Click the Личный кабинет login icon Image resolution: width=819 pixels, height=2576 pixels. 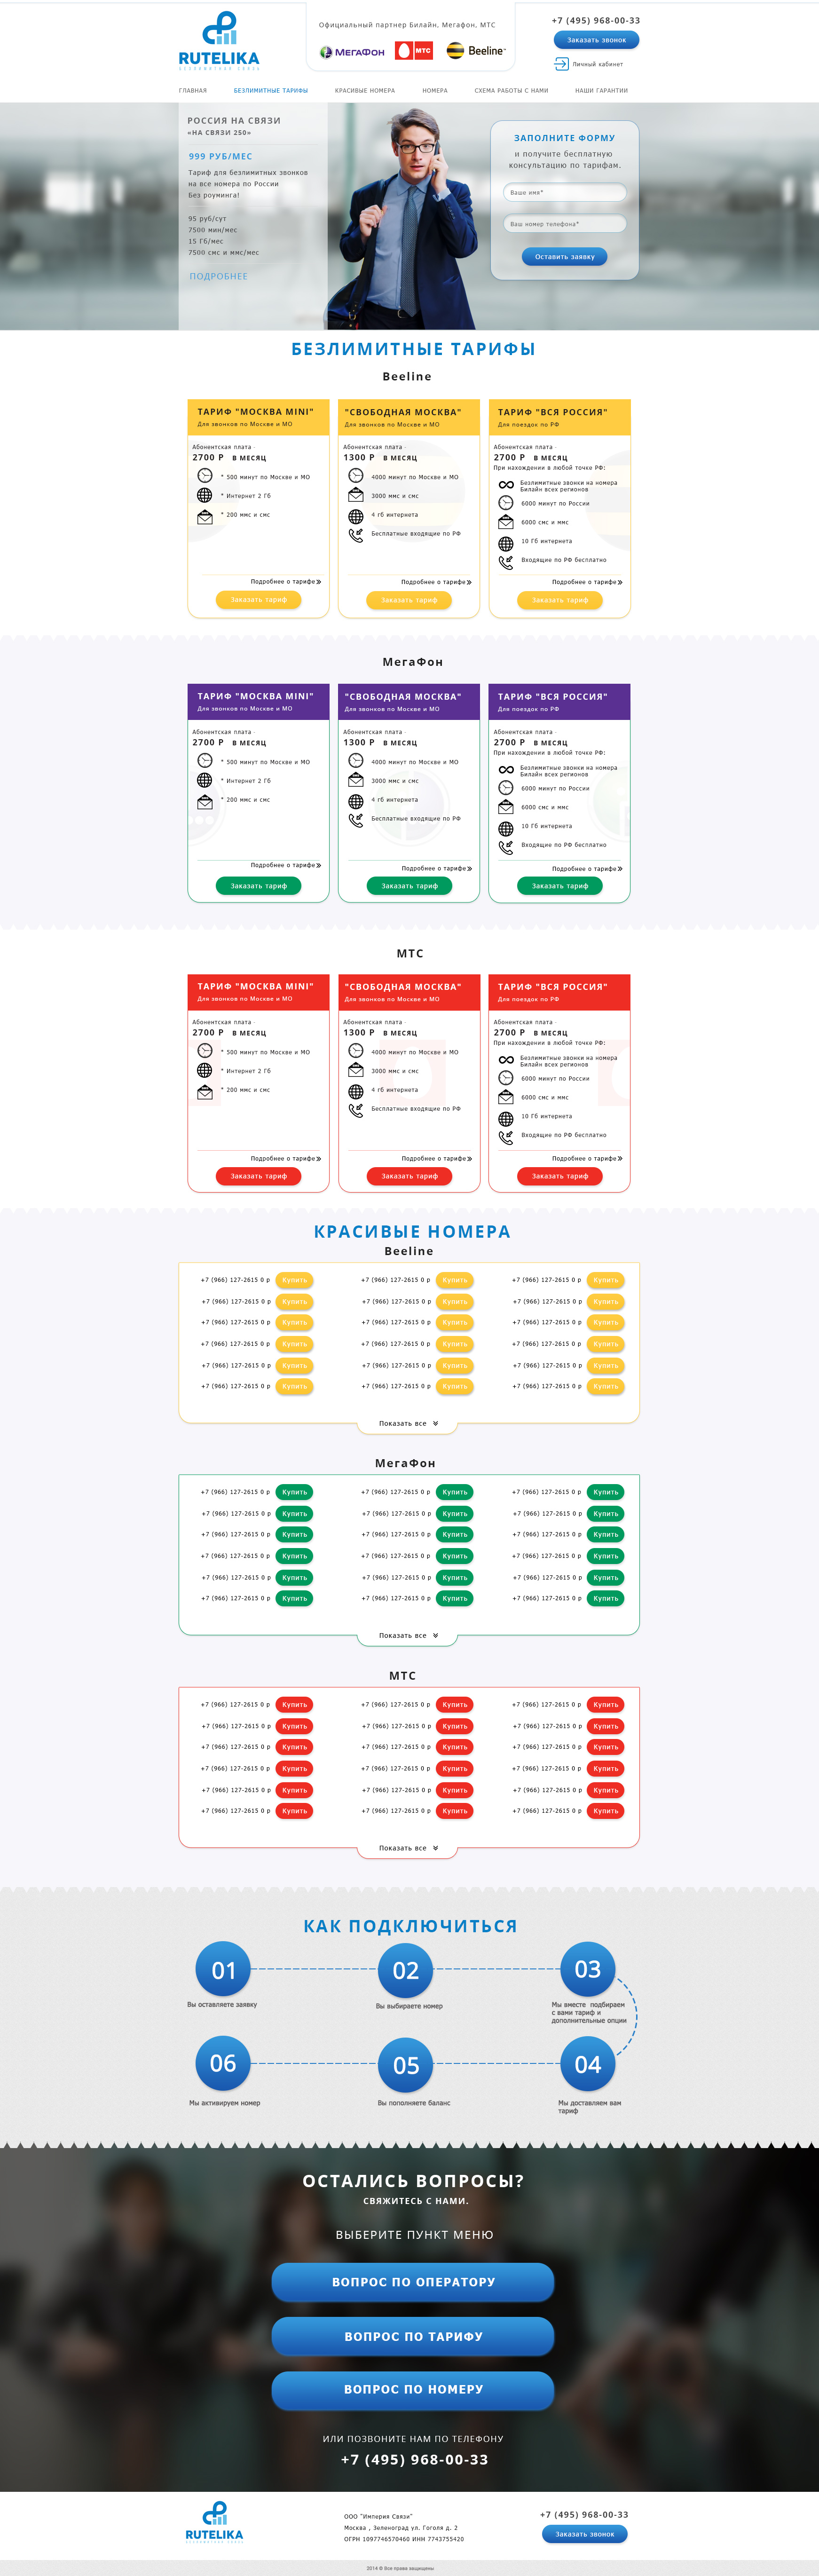point(561,64)
